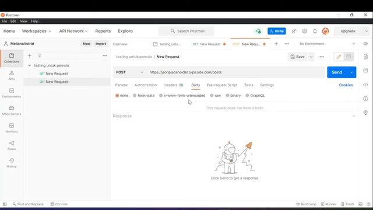Open the Send button dropdown arrow

tap(351, 72)
